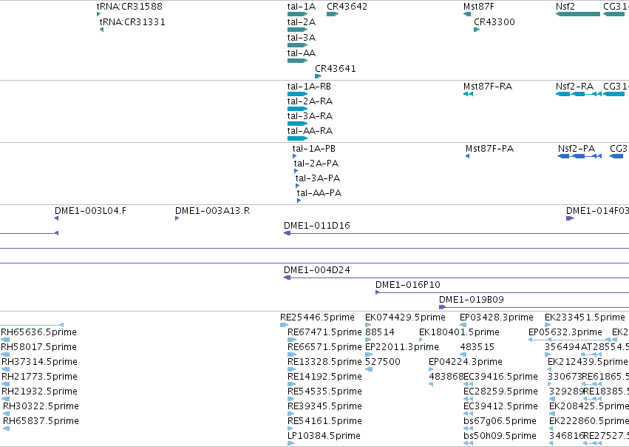Viewport: 629px width, 447px height.
Task: Select the CR43300 gene feature
Action: (x=477, y=30)
